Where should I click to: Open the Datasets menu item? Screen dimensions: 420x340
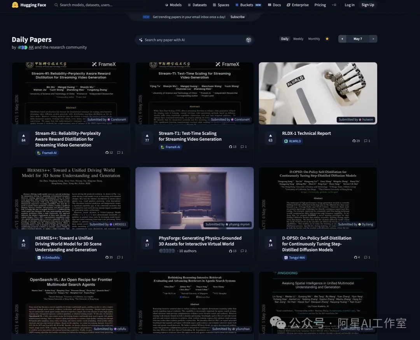tap(197, 5)
